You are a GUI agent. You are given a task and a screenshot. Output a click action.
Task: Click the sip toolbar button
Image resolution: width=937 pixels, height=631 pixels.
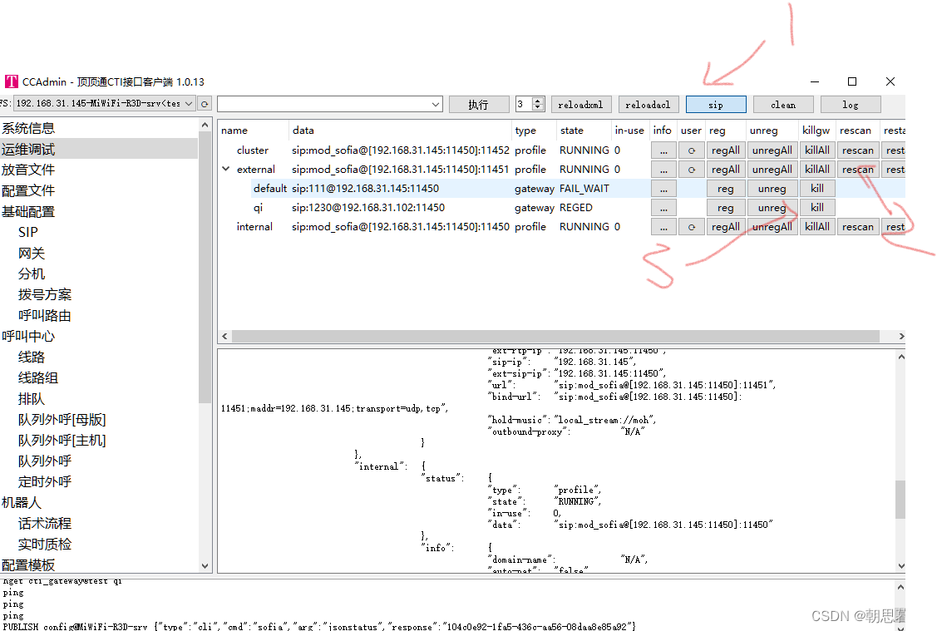coord(716,105)
